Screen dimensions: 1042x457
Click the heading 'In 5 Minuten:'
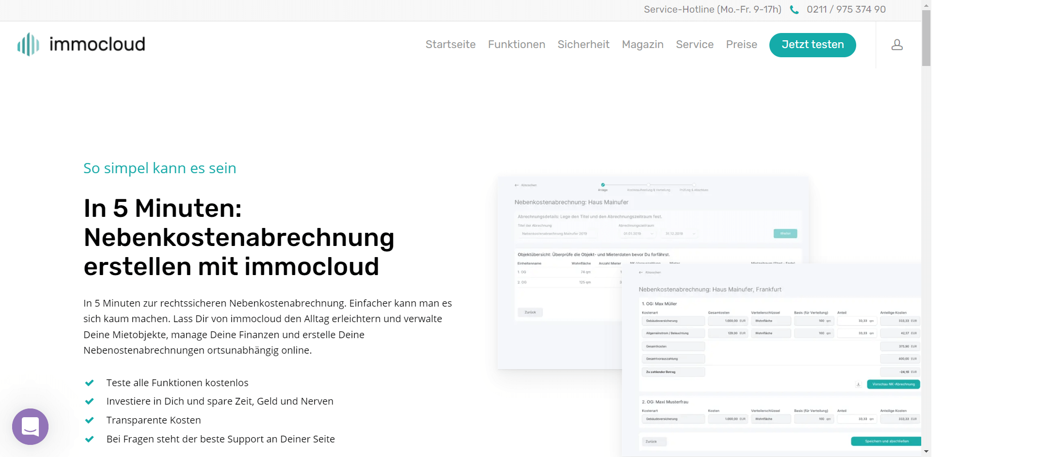[x=163, y=208]
